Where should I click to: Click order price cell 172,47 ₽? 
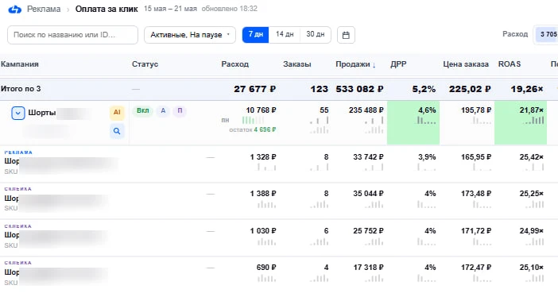(x=476, y=268)
